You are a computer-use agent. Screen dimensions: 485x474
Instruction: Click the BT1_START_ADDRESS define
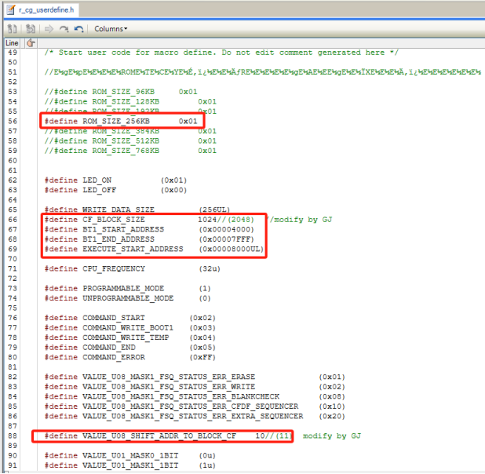pos(149,229)
